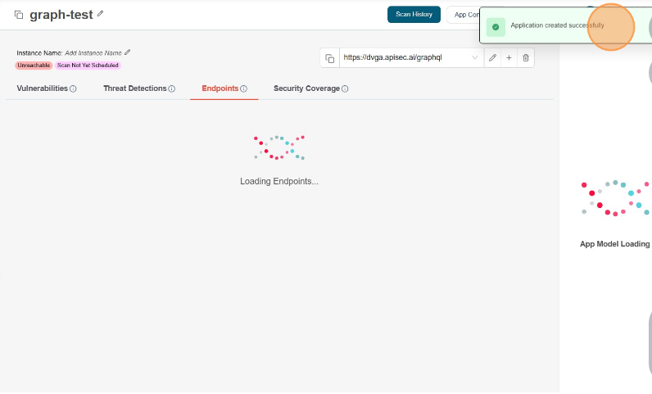Click the edit pencil next to URL dropdown
This screenshot has height=394, width=652.
coord(492,58)
